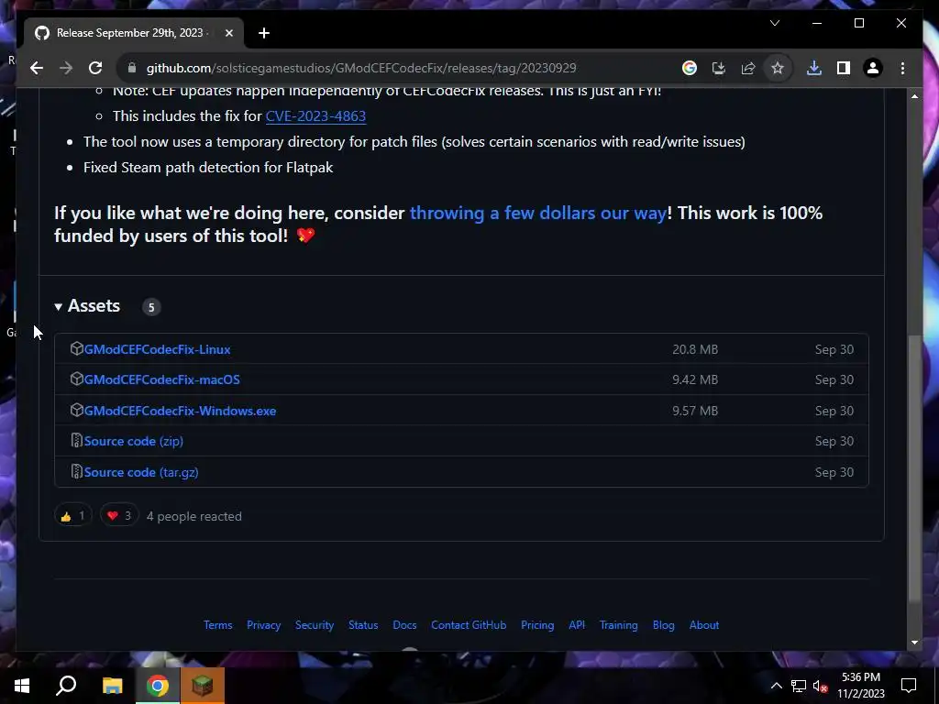Click the Assets count badge 5

pyautogui.click(x=151, y=307)
